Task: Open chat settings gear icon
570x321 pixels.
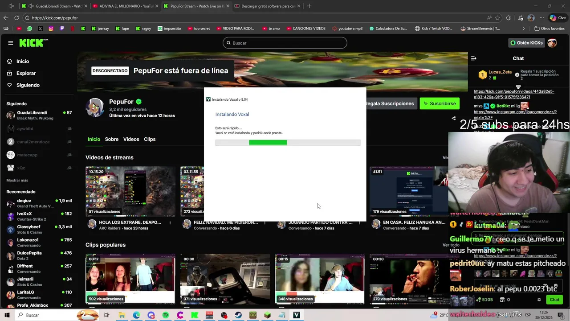Action: [539, 300]
